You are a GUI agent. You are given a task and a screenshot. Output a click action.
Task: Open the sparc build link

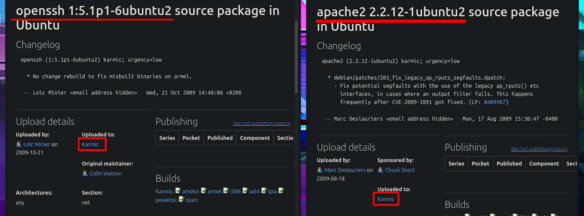192,200
